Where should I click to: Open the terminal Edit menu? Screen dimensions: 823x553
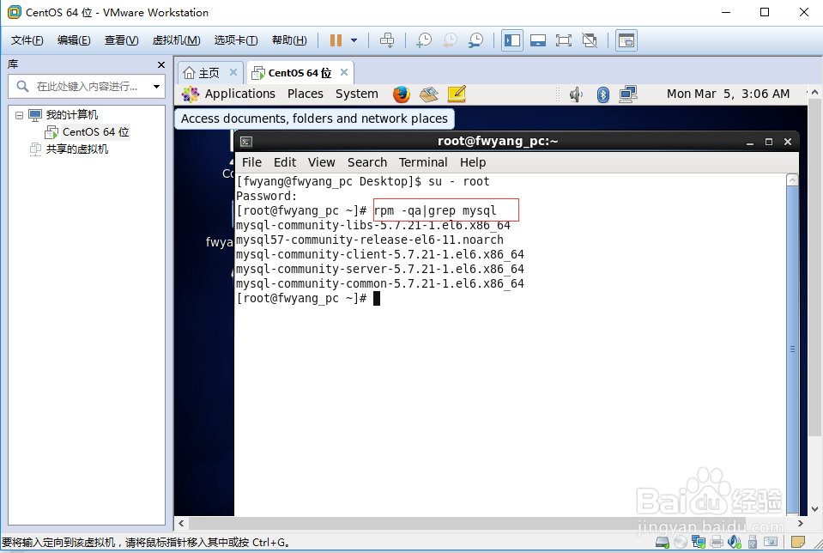pyautogui.click(x=285, y=163)
